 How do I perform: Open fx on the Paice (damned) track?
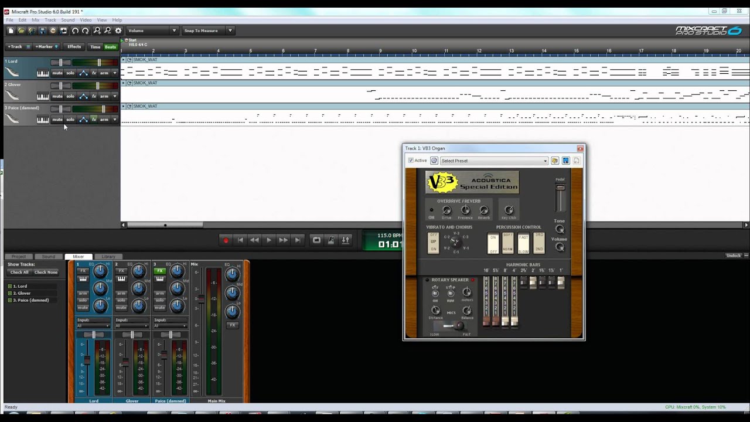[x=94, y=120]
